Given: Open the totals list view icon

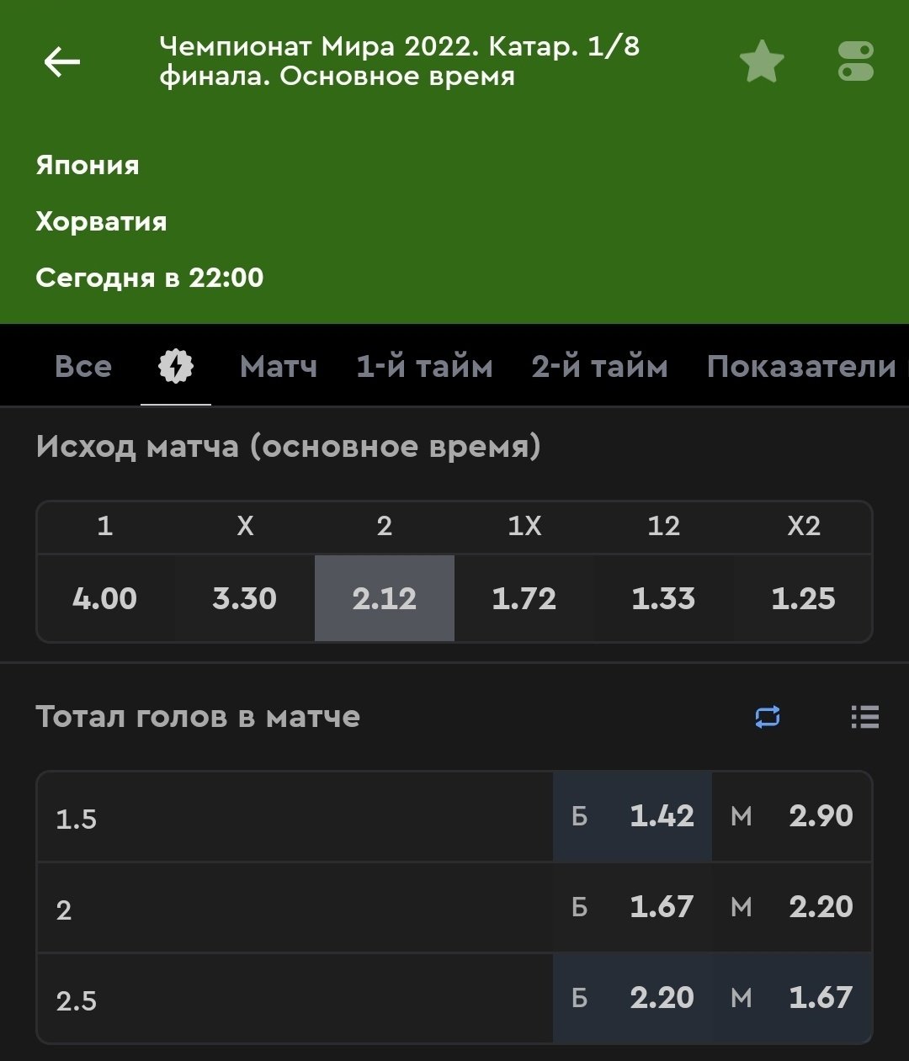Looking at the screenshot, I should 864,717.
